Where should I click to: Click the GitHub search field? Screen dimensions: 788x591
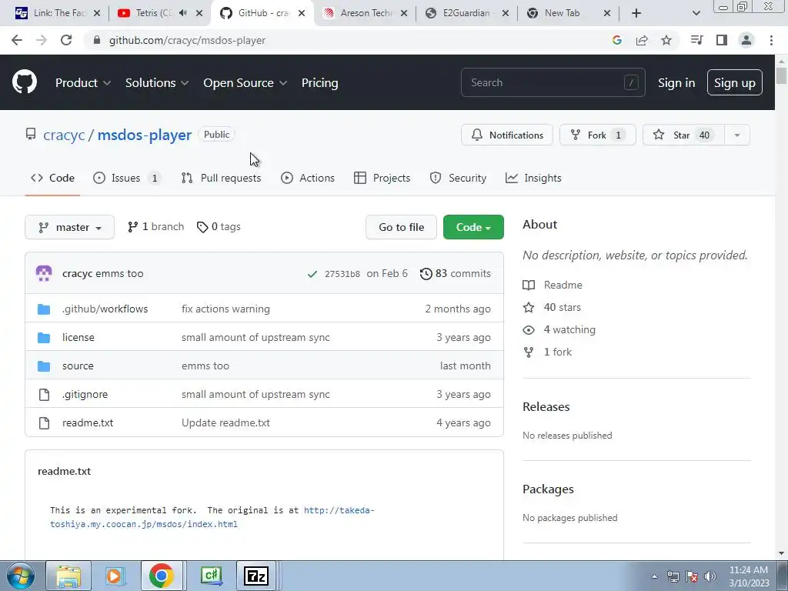(553, 82)
